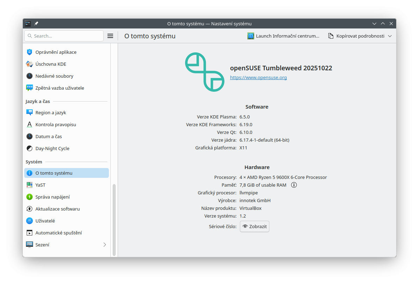This screenshot has height=284, width=419.
Task: Show the serial number with Zobrazit
Action: [255, 226]
